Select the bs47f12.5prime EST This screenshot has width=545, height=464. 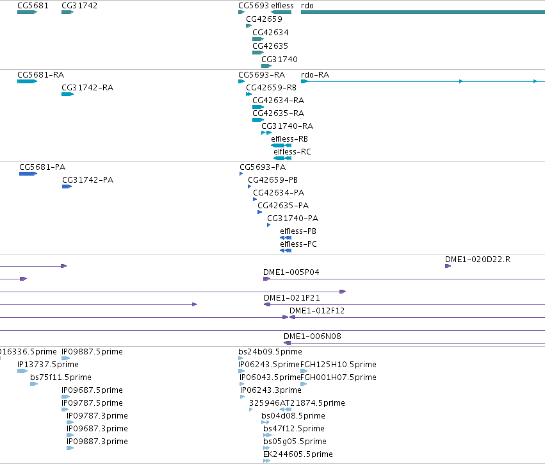point(267,435)
